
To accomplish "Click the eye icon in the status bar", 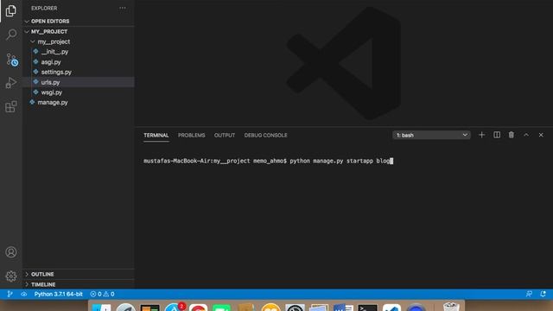I will pos(23,294).
